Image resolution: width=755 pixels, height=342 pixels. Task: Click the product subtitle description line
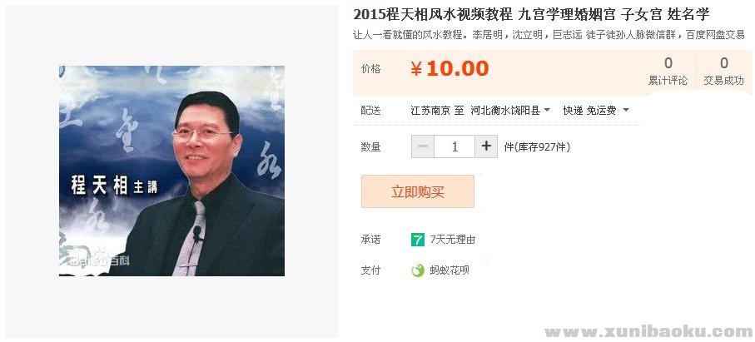(x=549, y=35)
